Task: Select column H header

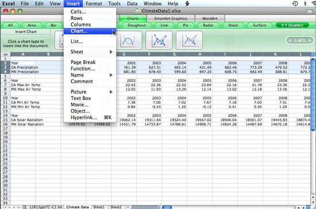Action: point(200,55)
